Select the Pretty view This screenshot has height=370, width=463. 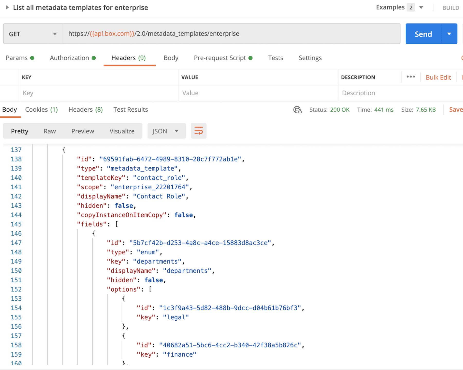coord(20,131)
